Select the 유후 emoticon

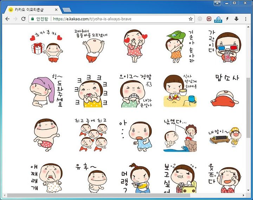[x=91, y=178]
